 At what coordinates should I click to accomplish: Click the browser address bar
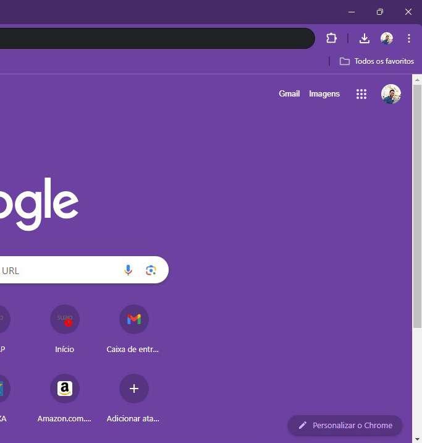[x=157, y=38]
